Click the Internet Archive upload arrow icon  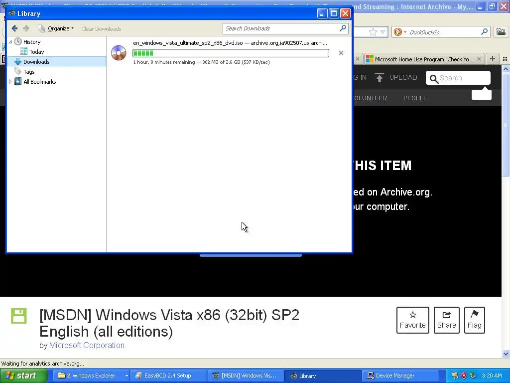(x=379, y=77)
